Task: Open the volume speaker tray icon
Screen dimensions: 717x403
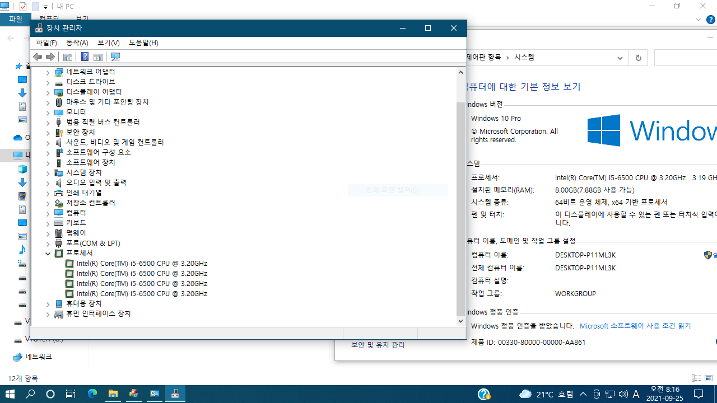Action: coord(623,394)
